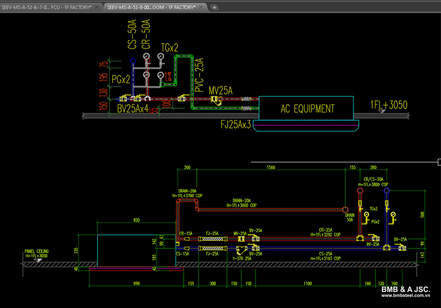
Task: Close the FCU - 1F FACTORY tab
Action: [97, 7]
